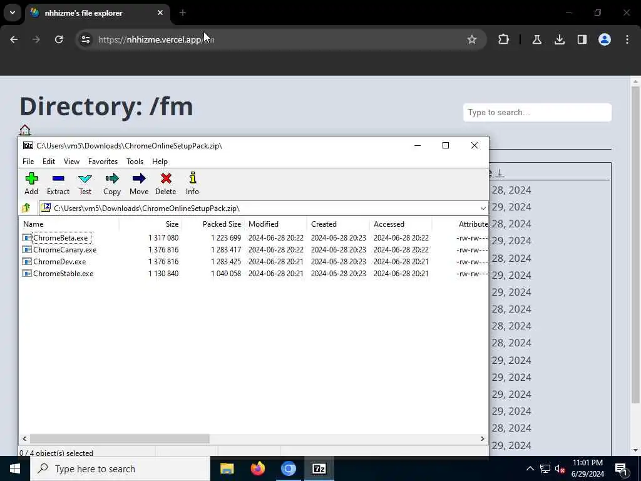The height and width of the screenshot is (481, 641).
Task: Open the Chrome downloads icon
Action: pyautogui.click(x=559, y=39)
